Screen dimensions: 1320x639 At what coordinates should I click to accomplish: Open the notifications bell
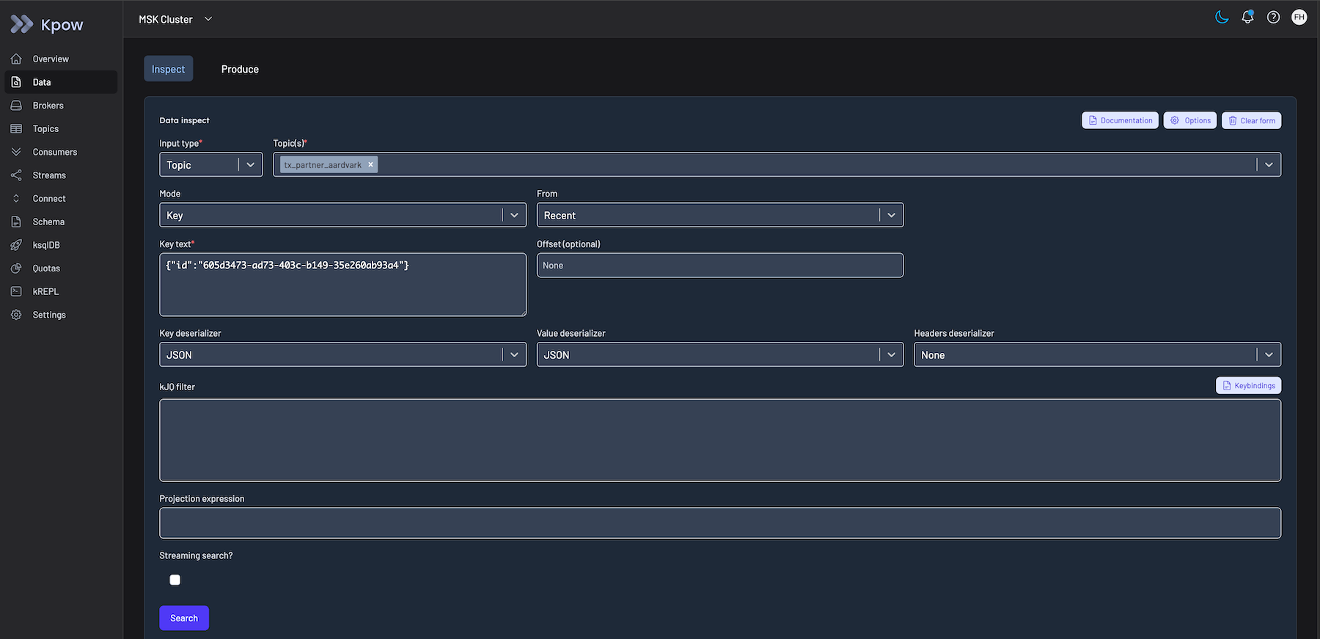point(1247,17)
